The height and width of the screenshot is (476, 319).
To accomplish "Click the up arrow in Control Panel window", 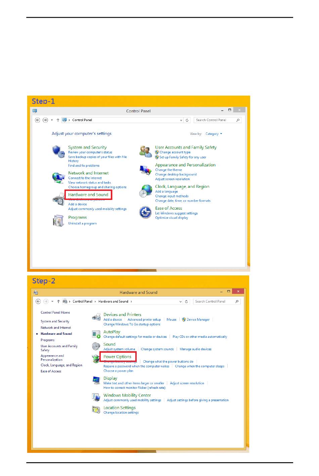I will click(x=58, y=120).
